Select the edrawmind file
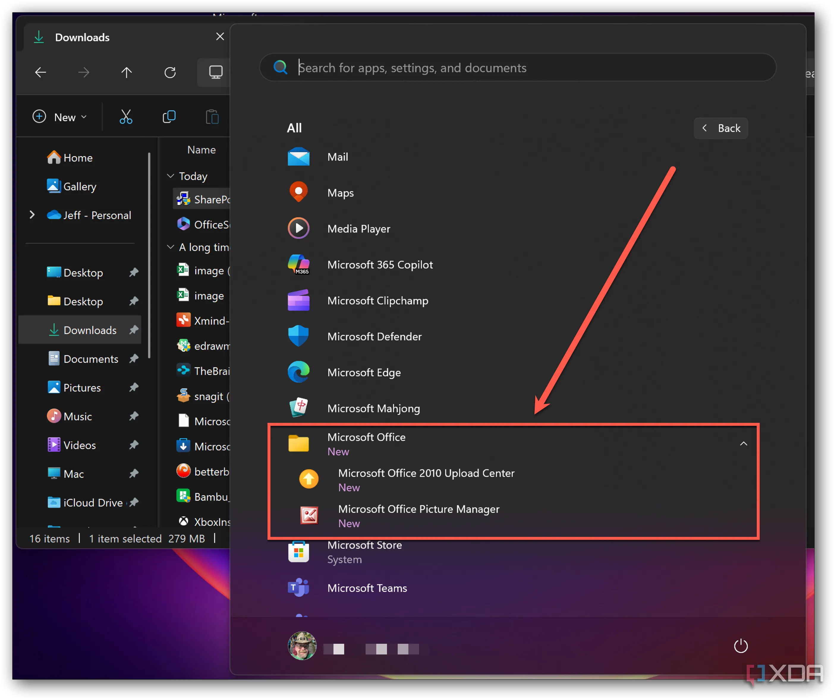 pyautogui.click(x=202, y=346)
